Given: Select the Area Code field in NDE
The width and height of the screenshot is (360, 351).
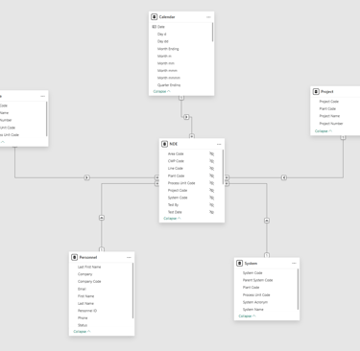Looking at the screenshot, I should pos(176,153).
